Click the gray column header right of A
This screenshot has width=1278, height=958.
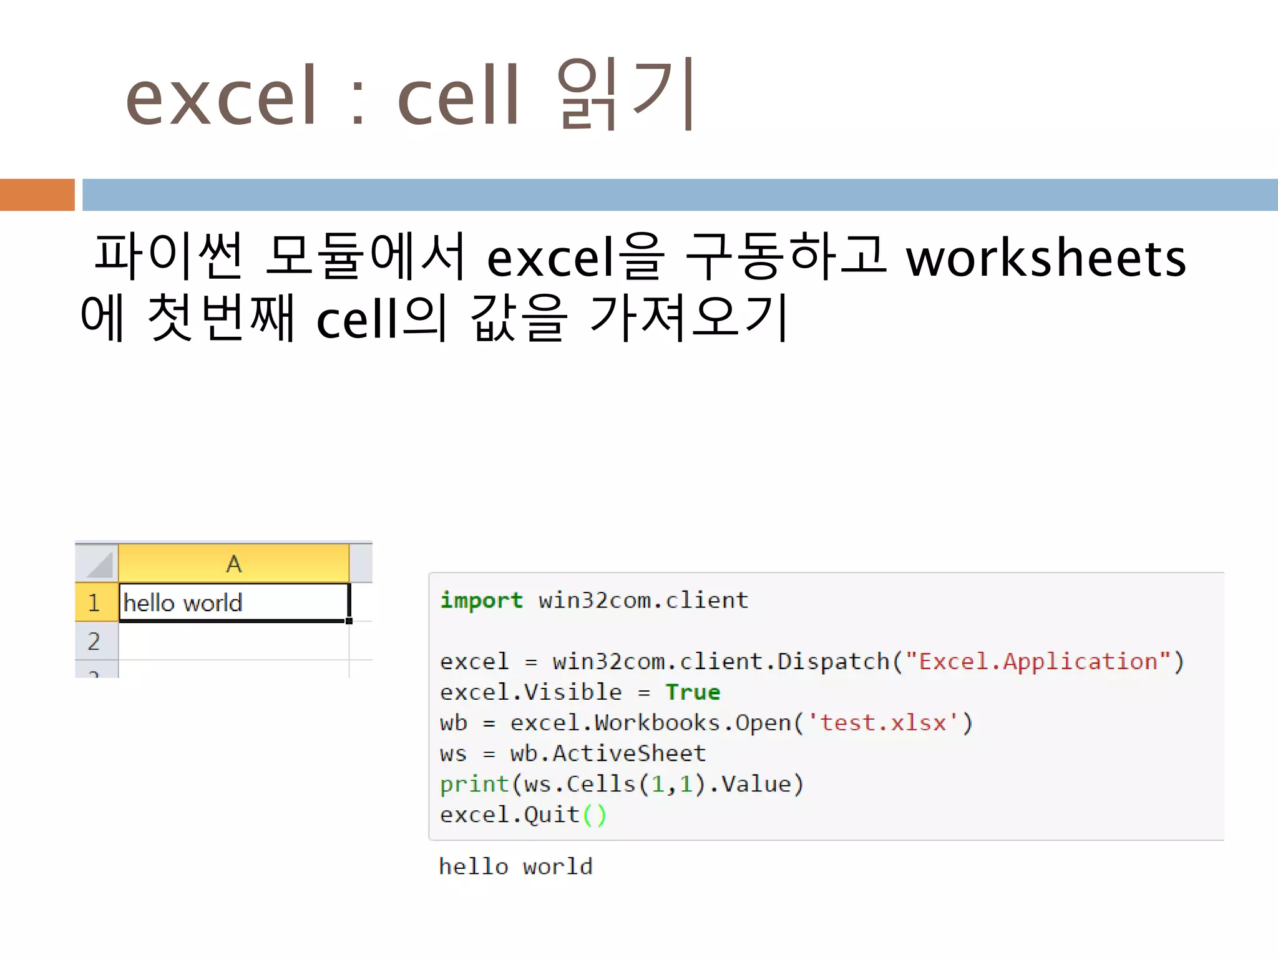361,564
